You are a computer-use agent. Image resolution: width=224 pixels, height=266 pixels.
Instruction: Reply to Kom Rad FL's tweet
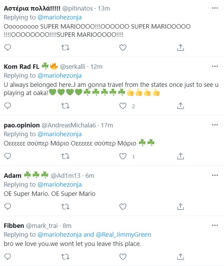[7, 106]
